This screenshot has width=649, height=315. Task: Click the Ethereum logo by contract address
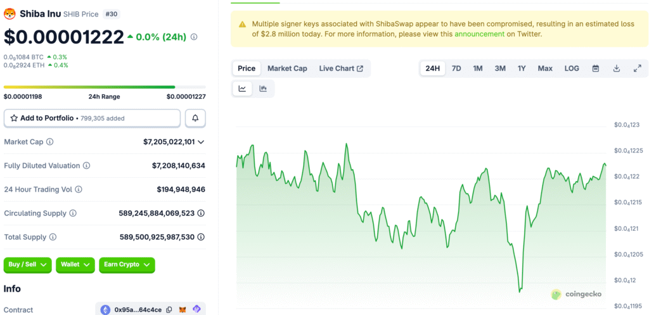click(106, 310)
